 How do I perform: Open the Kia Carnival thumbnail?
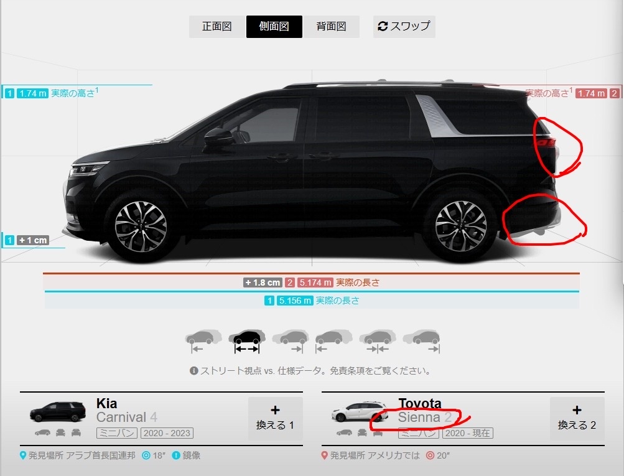pyautogui.click(x=58, y=412)
